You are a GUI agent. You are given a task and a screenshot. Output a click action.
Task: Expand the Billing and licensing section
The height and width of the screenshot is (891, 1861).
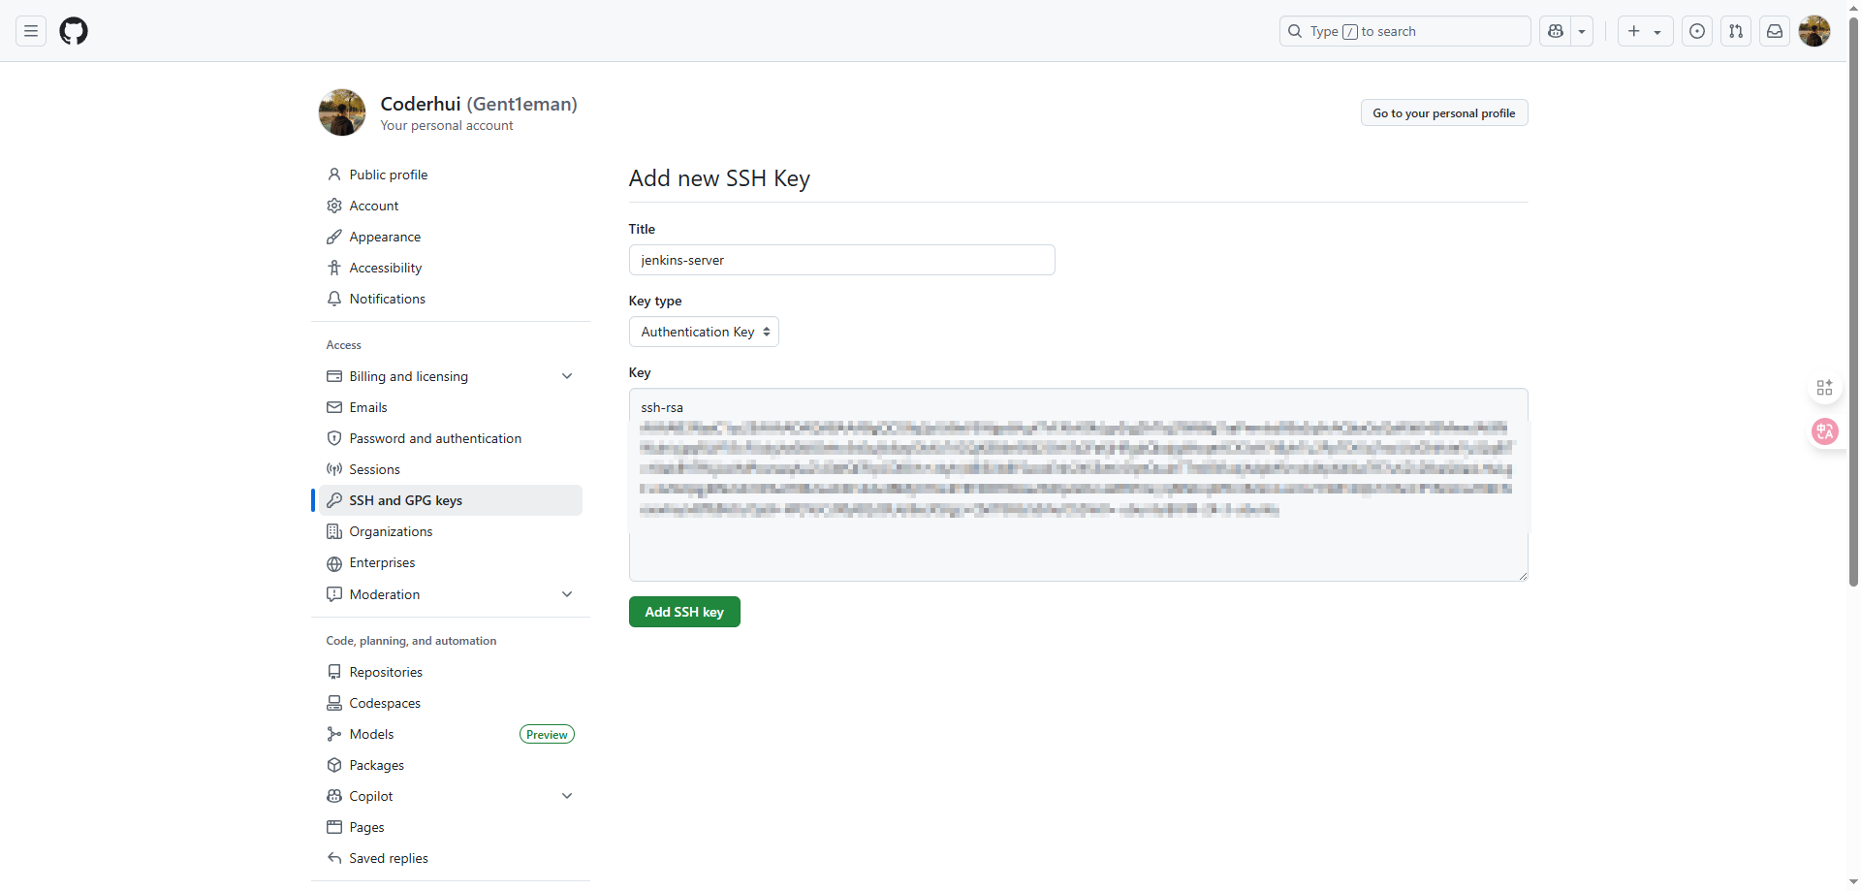[567, 376]
